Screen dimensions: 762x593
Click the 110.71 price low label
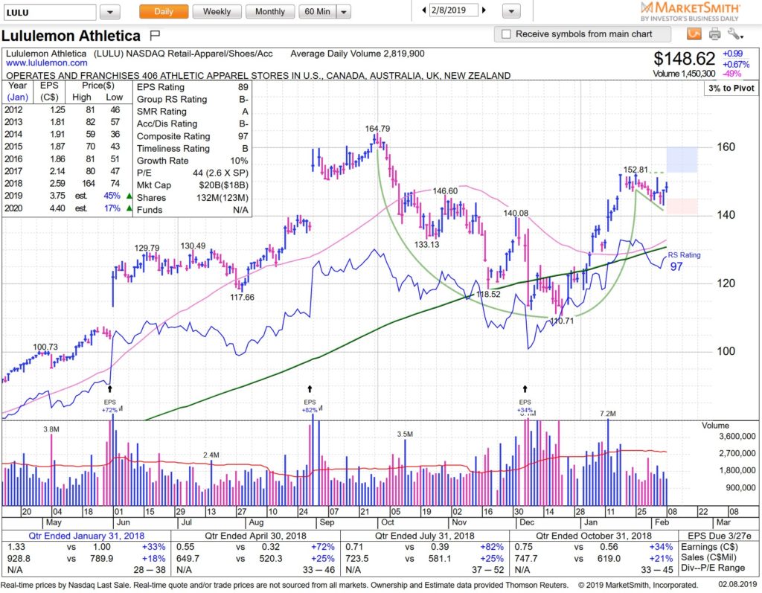click(562, 321)
